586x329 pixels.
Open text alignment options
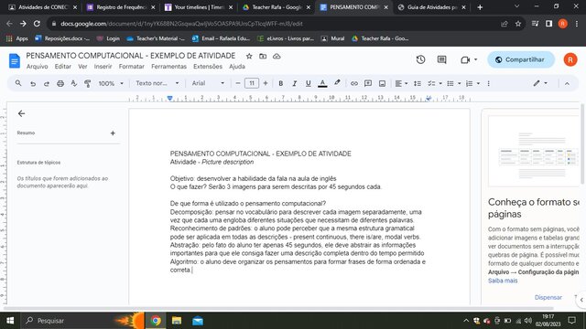coord(401,83)
